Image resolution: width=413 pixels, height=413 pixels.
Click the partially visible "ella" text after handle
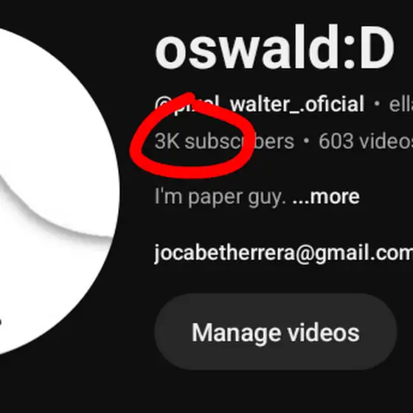click(x=401, y=105)
